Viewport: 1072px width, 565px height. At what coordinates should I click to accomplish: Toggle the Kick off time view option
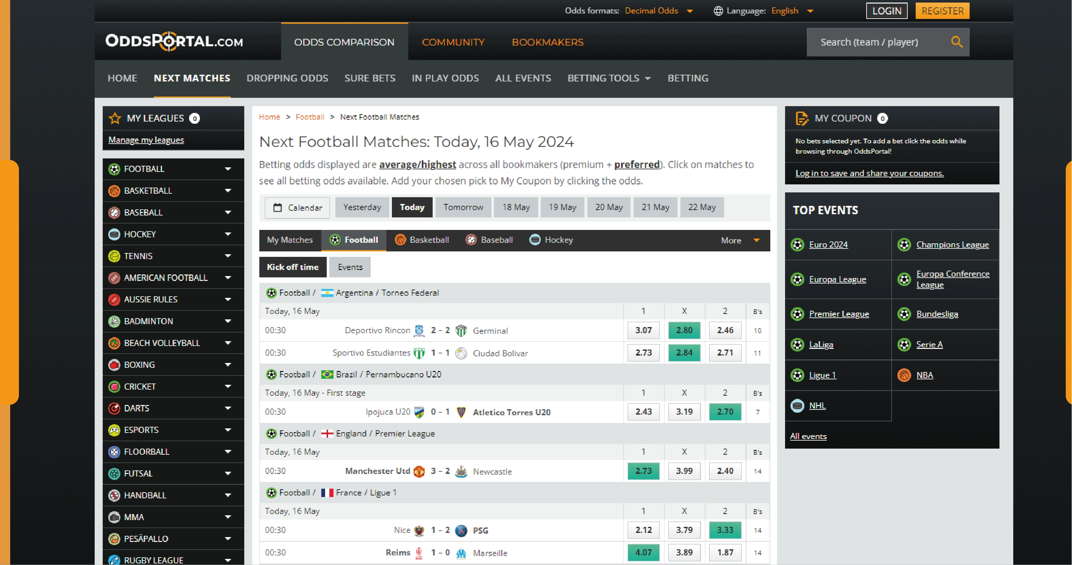click(x=292, y=266)
